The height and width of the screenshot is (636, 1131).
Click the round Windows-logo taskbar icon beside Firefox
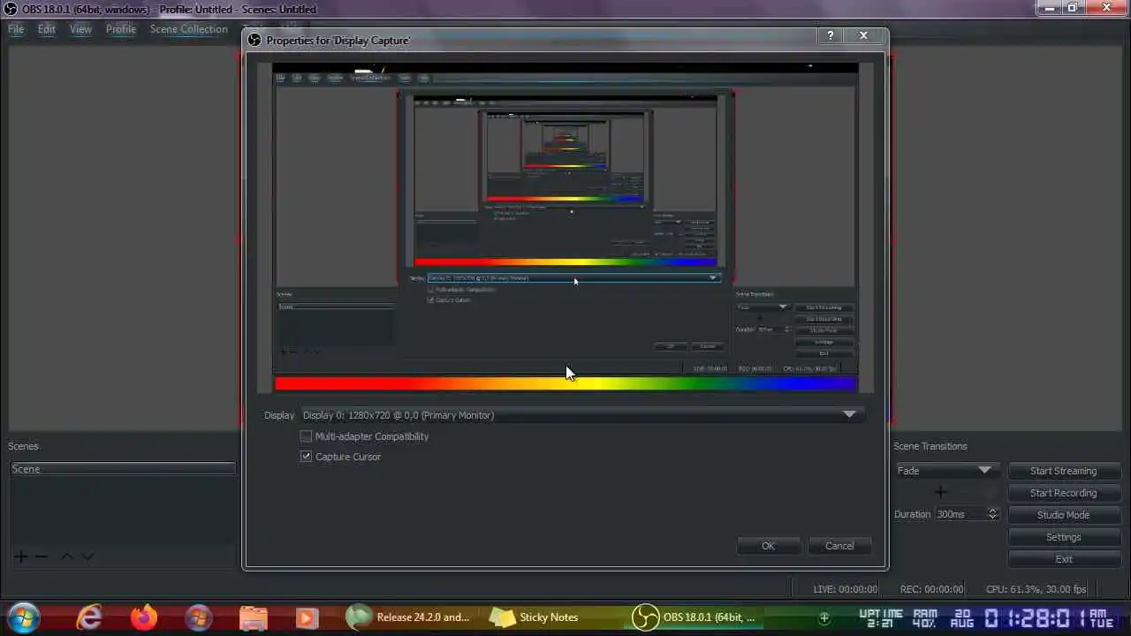point(198,617)
